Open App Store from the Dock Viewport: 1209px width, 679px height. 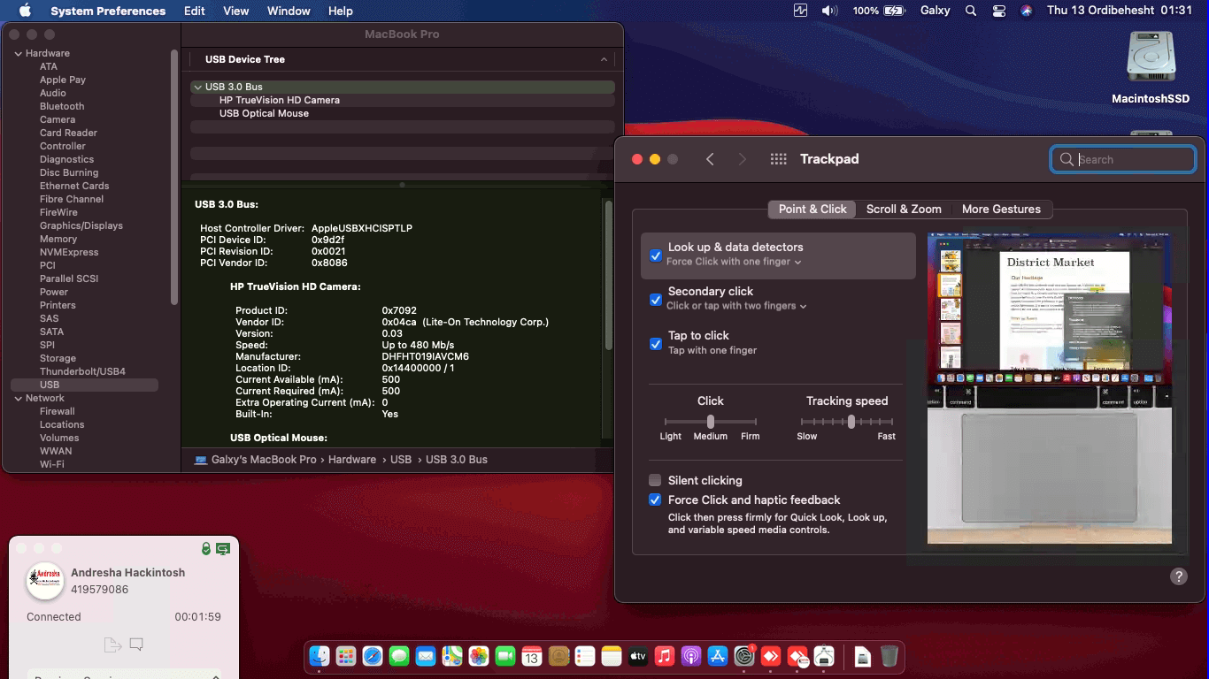pyautogui.click(x=718, y=656)
